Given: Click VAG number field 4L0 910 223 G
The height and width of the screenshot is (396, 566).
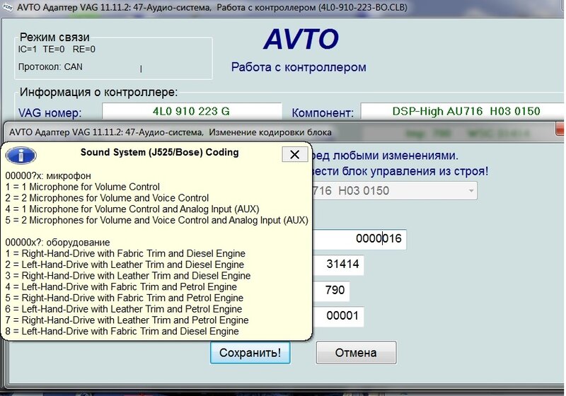Looking at the screenshot, I should tap(192, 111).
